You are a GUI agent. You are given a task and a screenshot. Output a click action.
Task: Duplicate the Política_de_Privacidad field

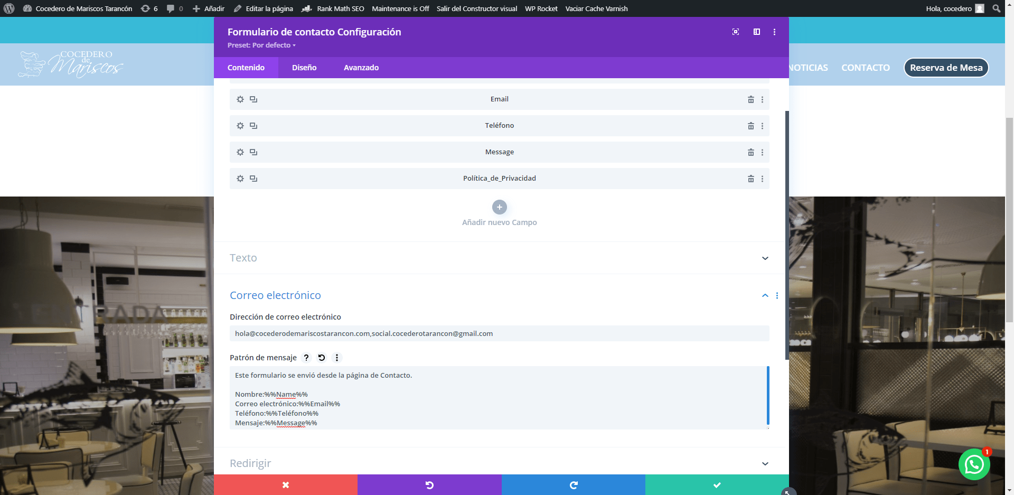tap(253, 179)
